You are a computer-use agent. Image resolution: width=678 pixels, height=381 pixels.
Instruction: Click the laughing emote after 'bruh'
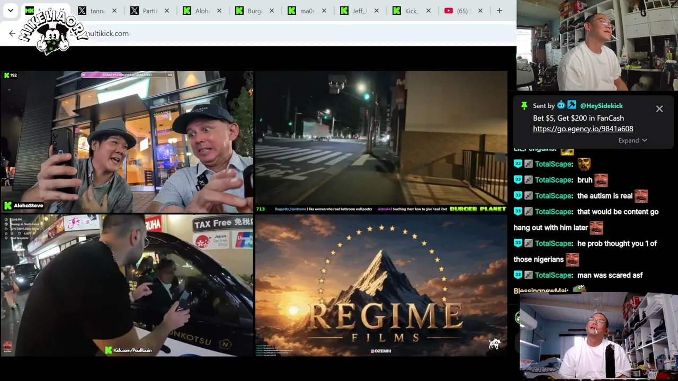click(601, 180)
